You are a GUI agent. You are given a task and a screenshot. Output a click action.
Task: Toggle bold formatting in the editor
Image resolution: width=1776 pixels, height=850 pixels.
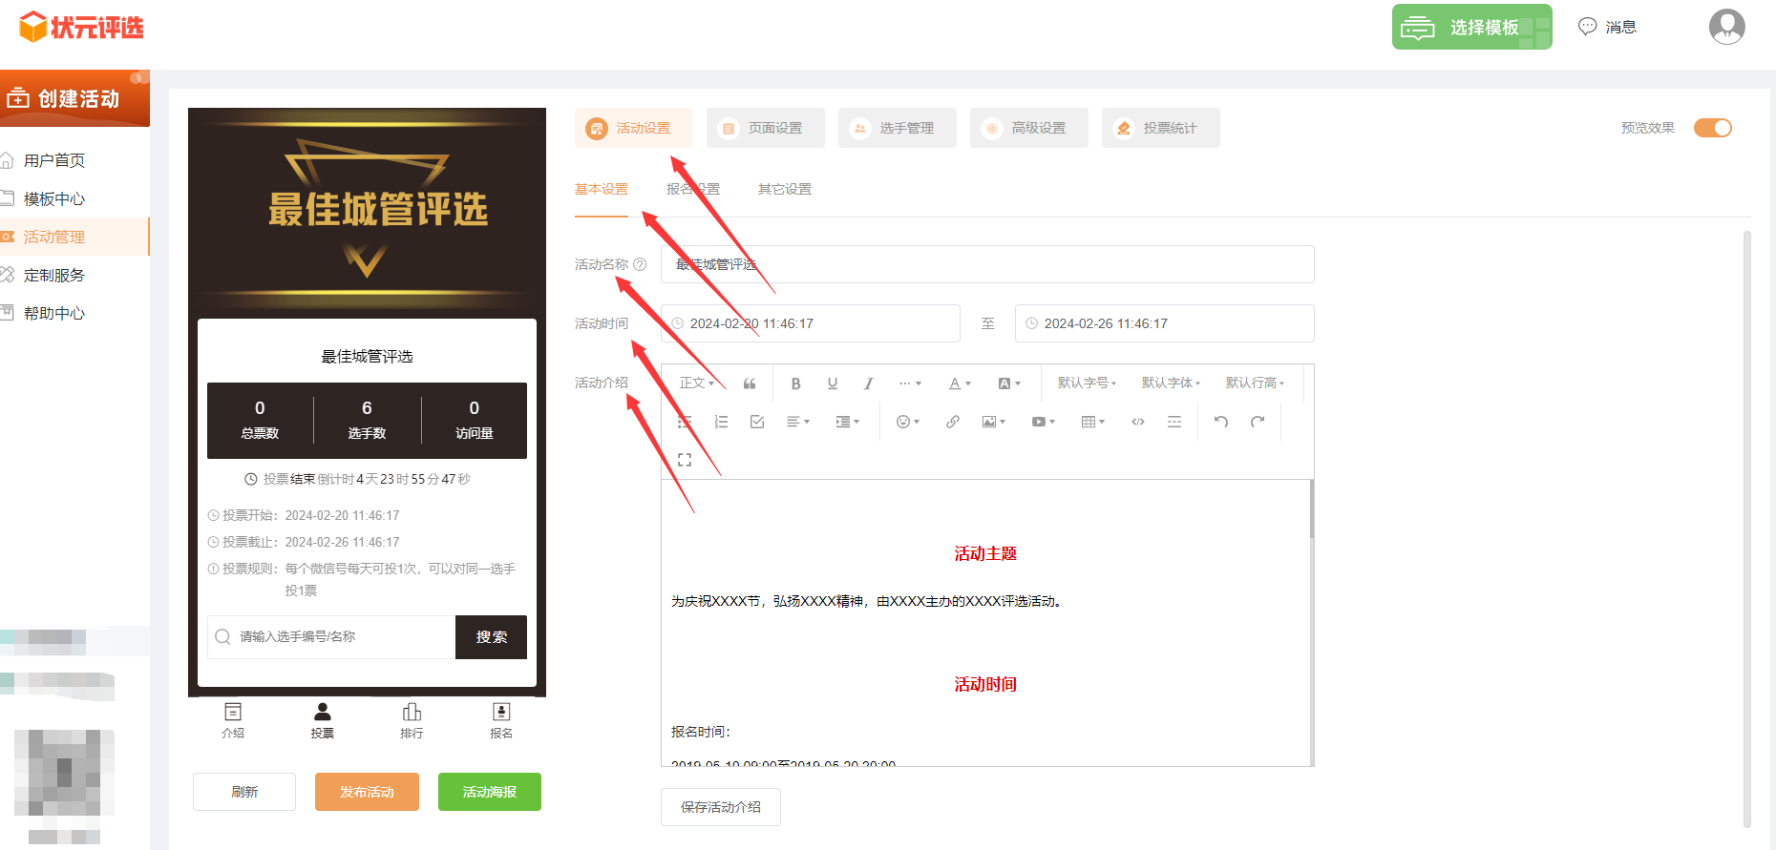click(795, 384)
